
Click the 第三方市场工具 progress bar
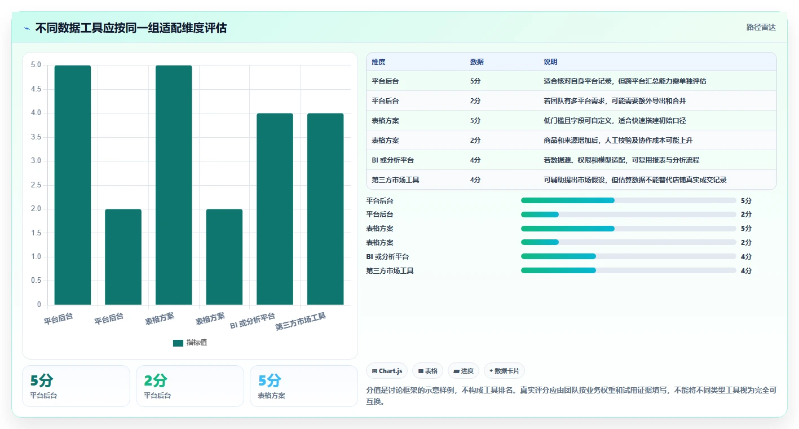tap(629, 270)
